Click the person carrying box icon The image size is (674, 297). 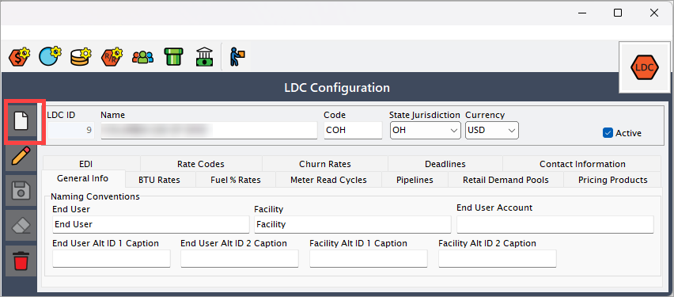tap(237, 56)
